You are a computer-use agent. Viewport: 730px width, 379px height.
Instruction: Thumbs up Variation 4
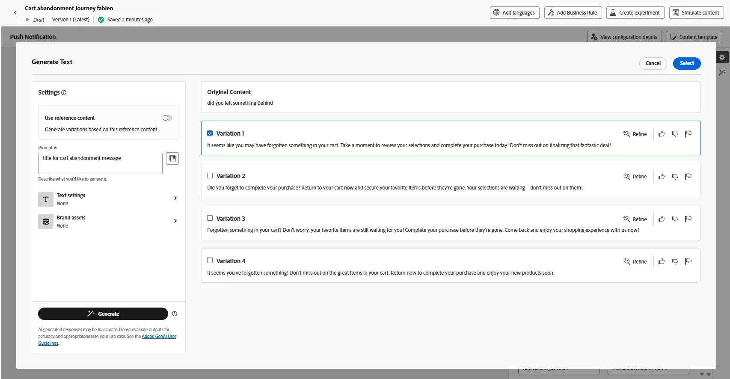point(662,261)
